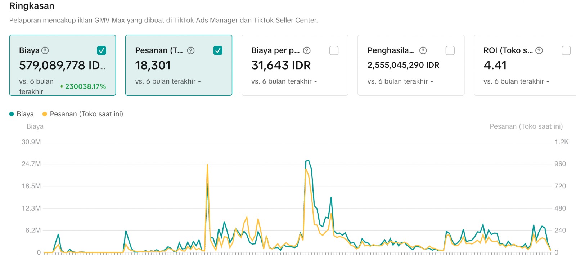The height and width of the screenshot is (255, 576).
Task: Click the Ringkasan heading
Action: pos(32,6)
